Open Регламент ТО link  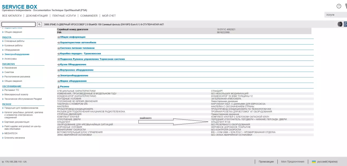pyautogui.click(x=12, y=90)
